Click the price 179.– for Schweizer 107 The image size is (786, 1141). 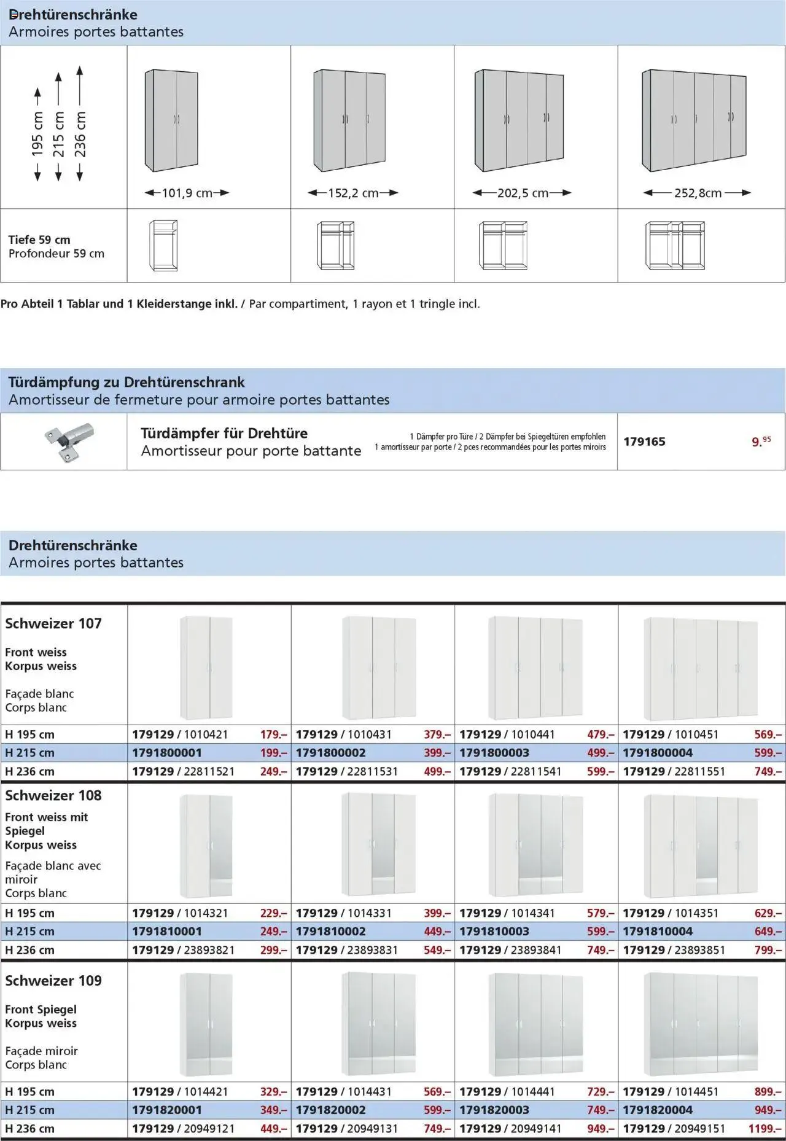click(x=274, y=734)
